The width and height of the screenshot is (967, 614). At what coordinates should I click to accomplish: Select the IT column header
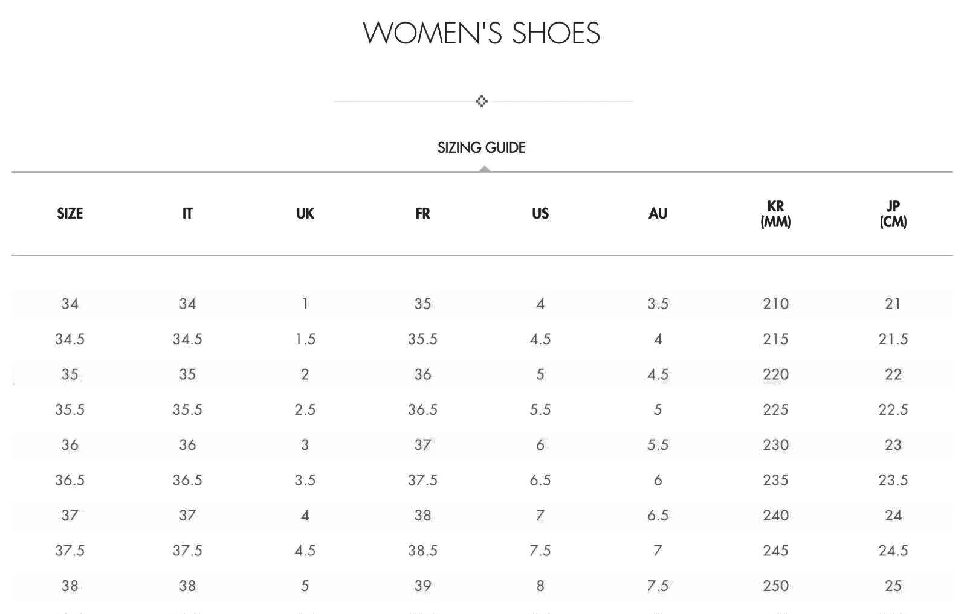(x=187, y=214)
